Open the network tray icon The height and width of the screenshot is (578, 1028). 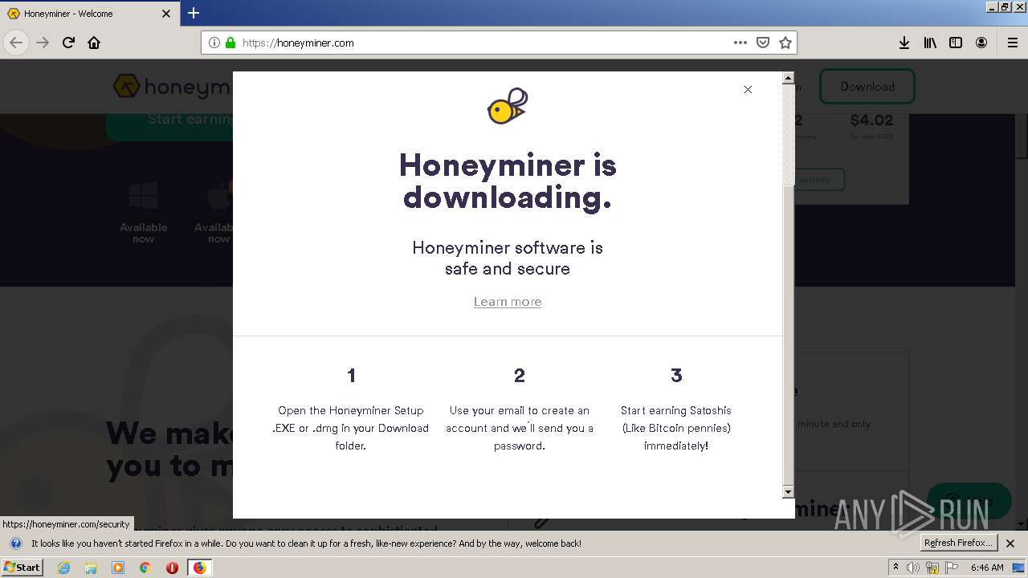(x=932, y=568)
